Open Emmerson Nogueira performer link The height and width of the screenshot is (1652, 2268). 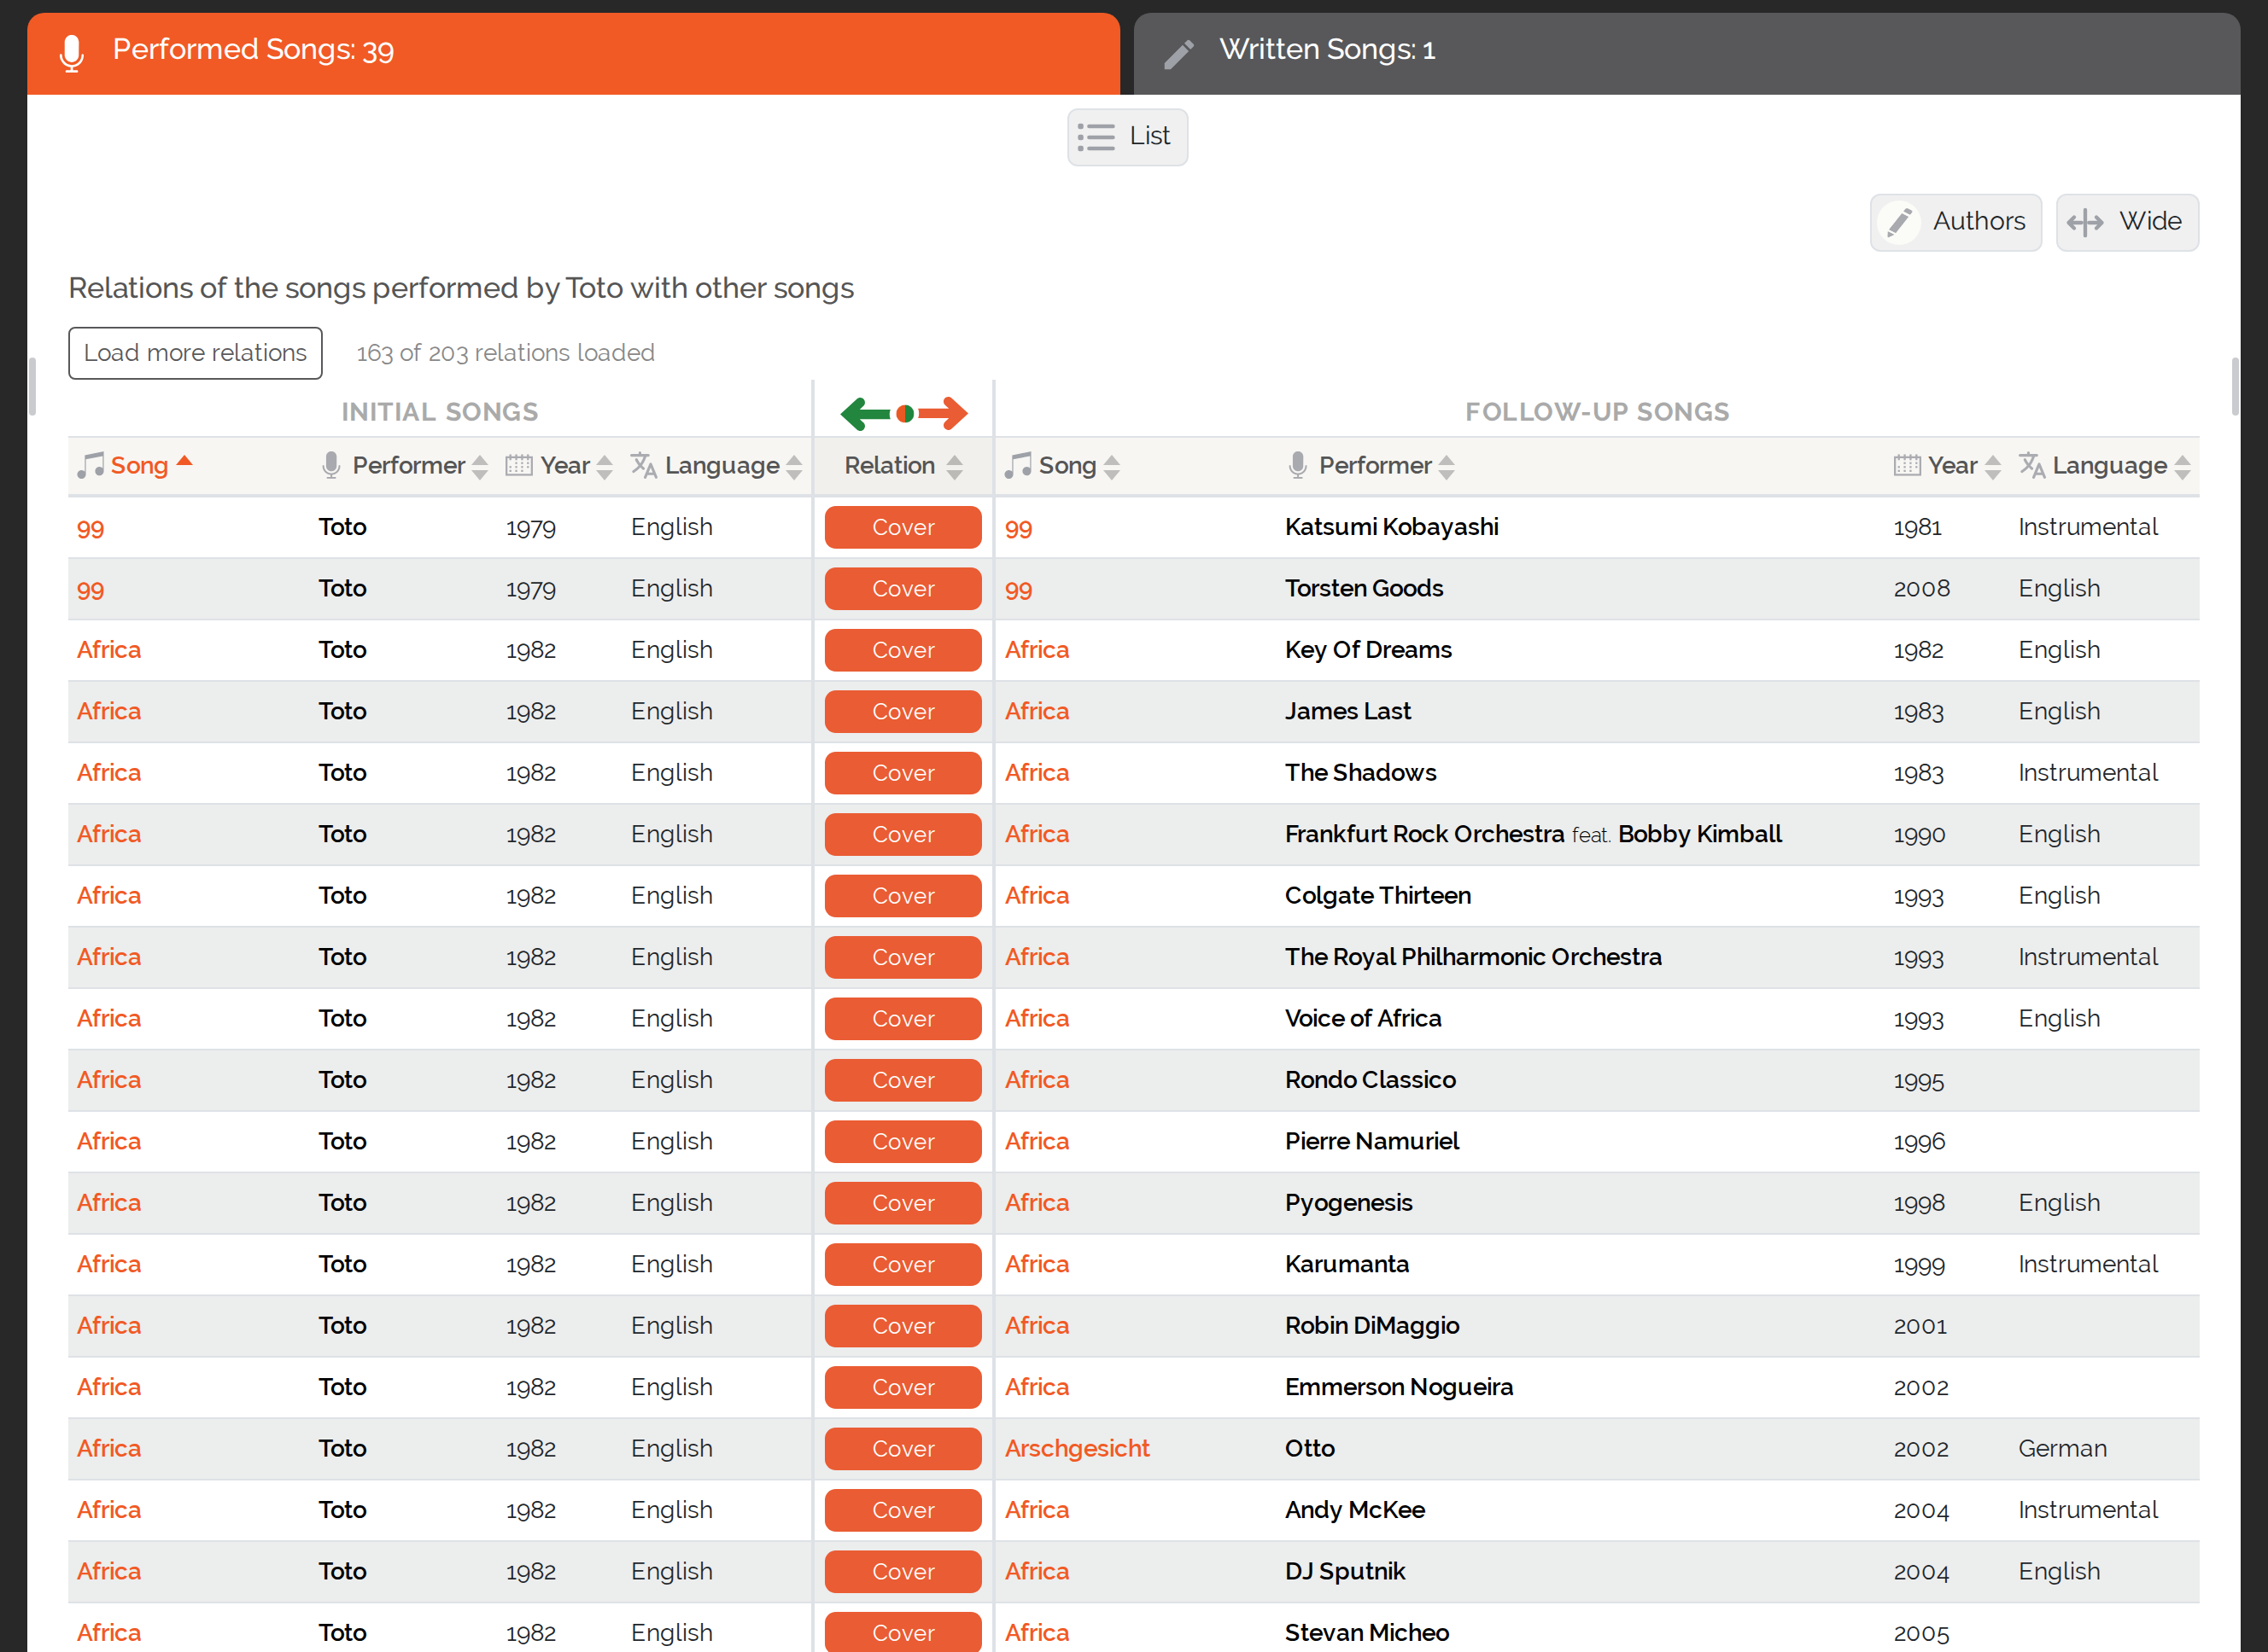point(1399,1387)
